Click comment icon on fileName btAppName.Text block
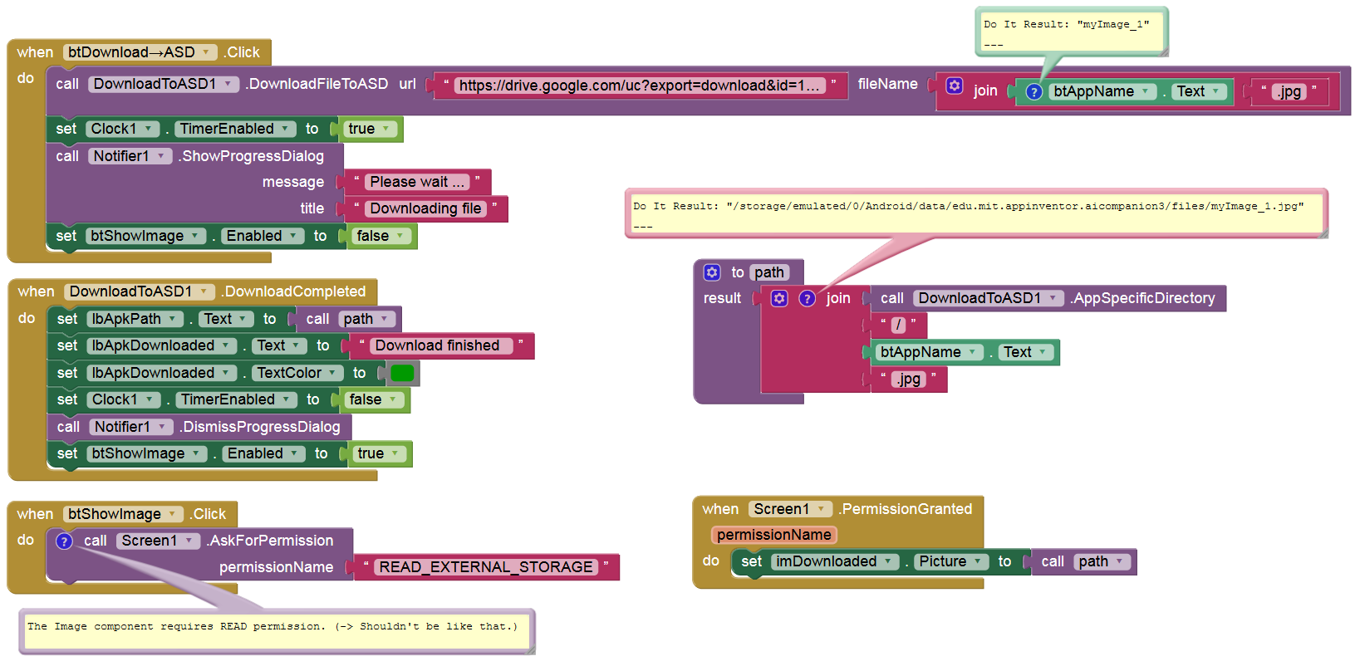This screenshot has height=666, width=1355. click(x=1033, y=91)
